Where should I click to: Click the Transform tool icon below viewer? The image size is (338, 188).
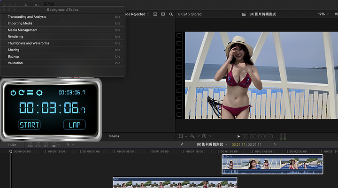click(x=181, y=136)
